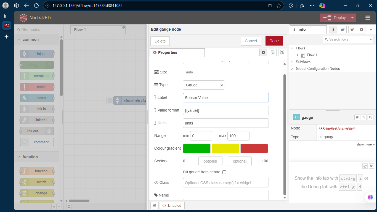
Task: Select the green colour gradient swatch
Action: pyautogui.click(x=197, y=148)
